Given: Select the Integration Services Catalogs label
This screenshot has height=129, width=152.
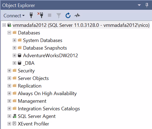Looking at the screenshot, I should point(49,109).
